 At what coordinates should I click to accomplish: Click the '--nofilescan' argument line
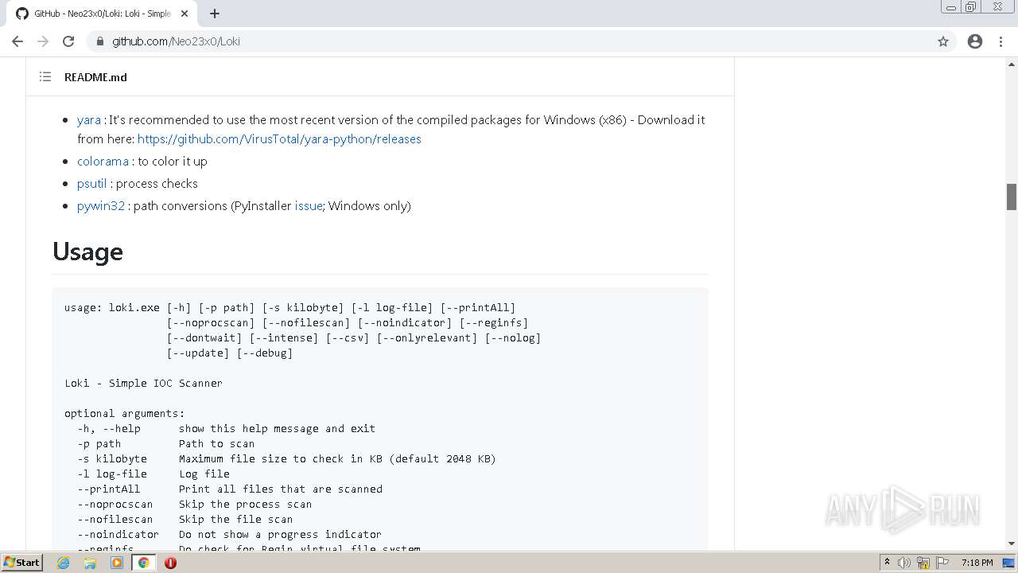click(185, 519)
